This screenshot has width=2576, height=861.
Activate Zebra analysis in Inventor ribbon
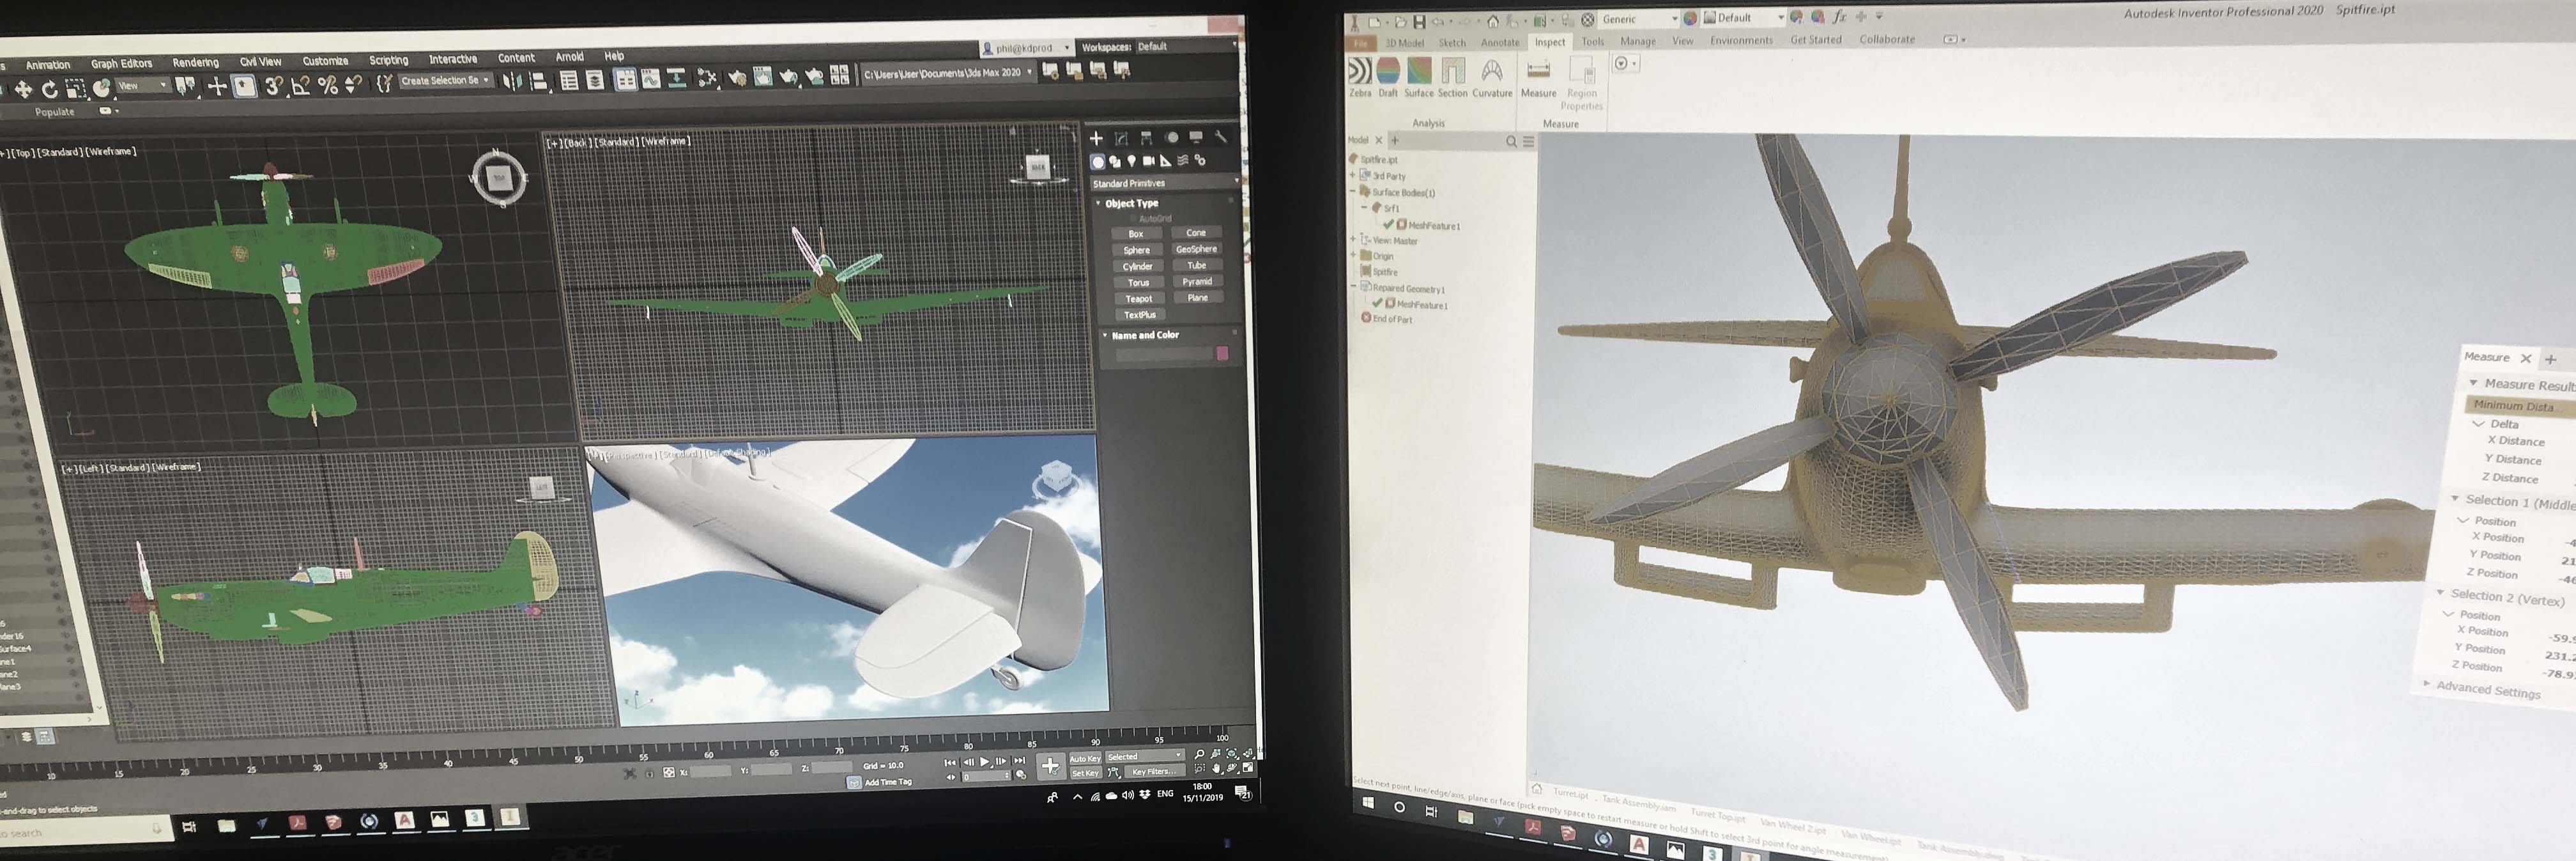coord(1360,77)
